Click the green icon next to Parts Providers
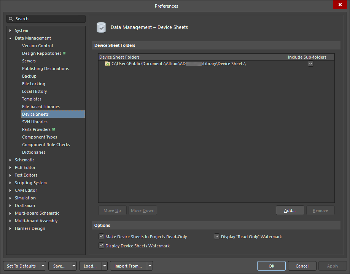This screenshot has width=350, height=274. [54, 129]
